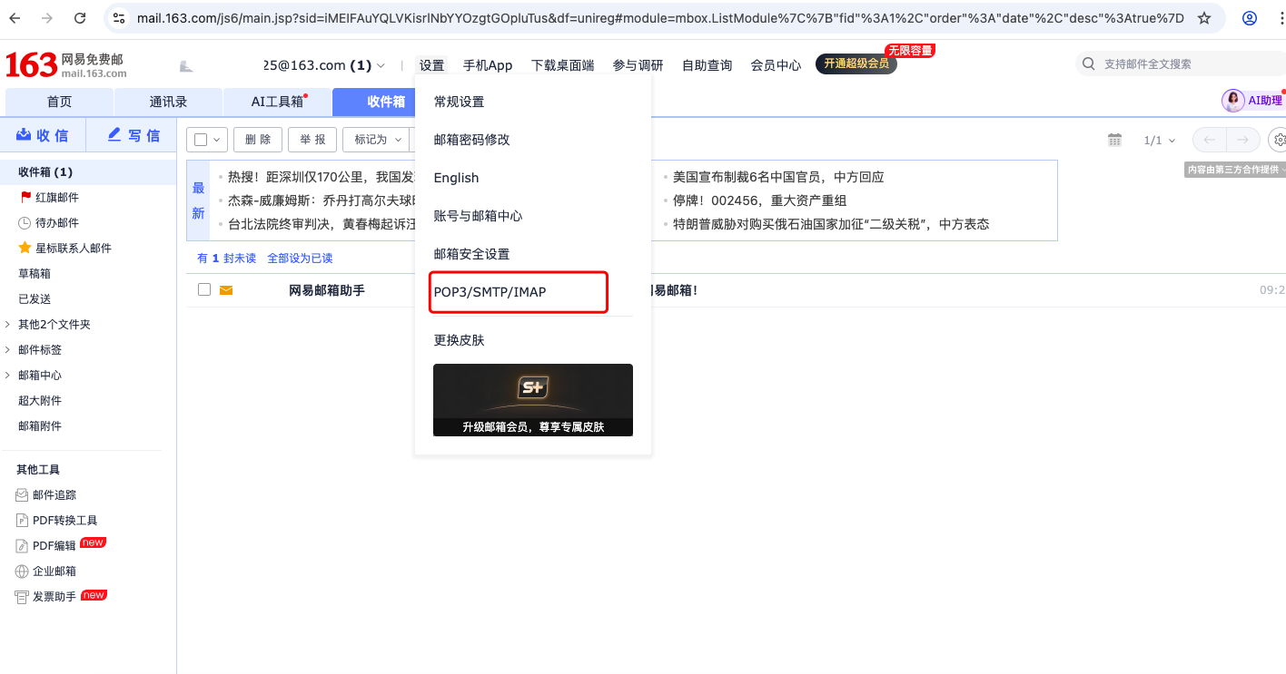Open the 标记为 dropdown
Viewport: 1286px width, 674px height.
(x=378, y=140)
